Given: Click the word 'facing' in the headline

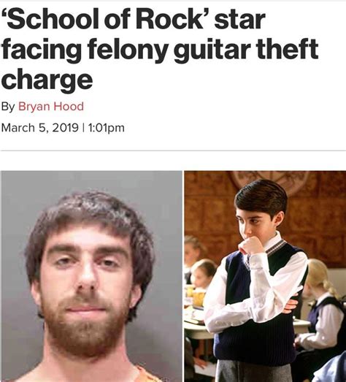Looking at the screenshot, I should click(x=42, y=50).
